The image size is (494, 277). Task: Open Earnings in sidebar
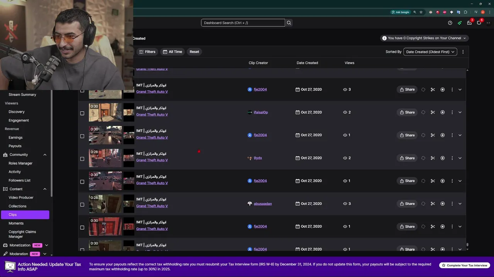coord(15,137)
